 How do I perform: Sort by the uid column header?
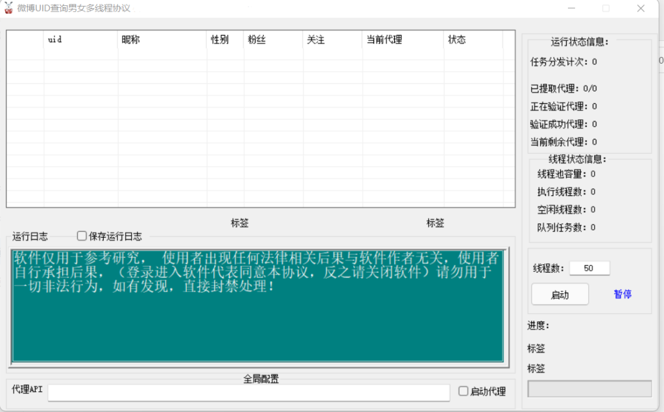tap(80, 40)
